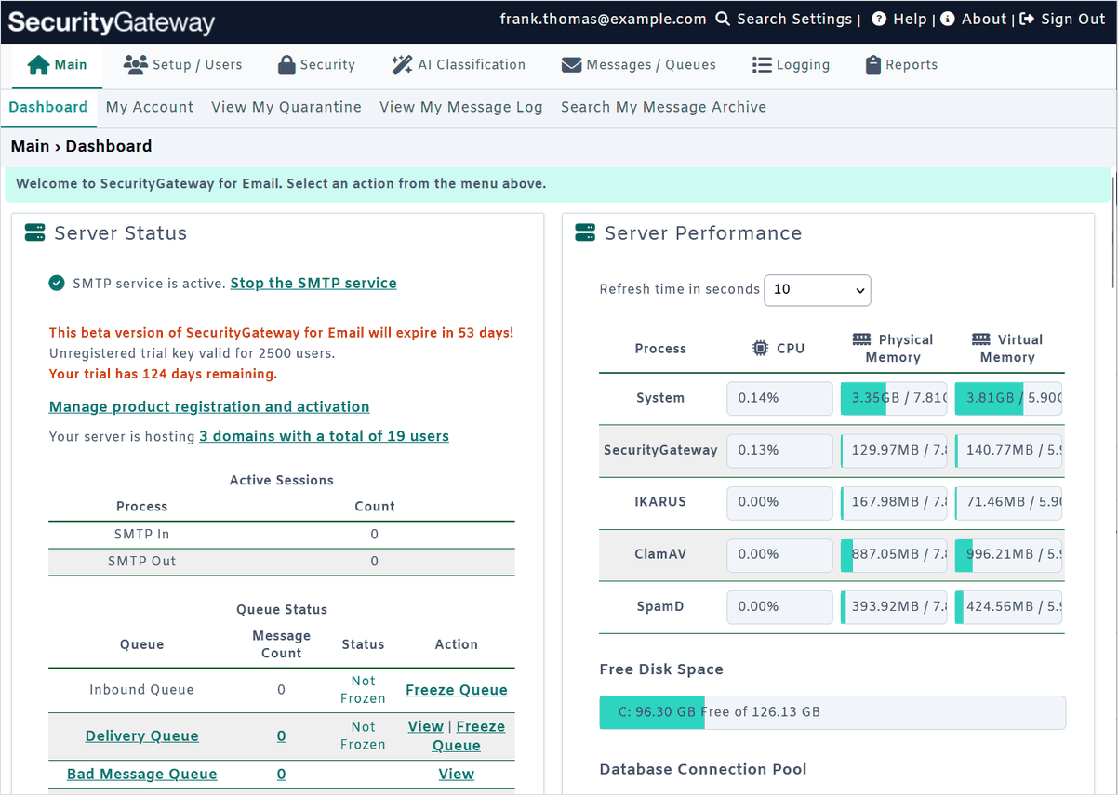This screenshot has height=795, width=1118.
Task: Click the SMTP In session row
Action: tap(281, 535)
